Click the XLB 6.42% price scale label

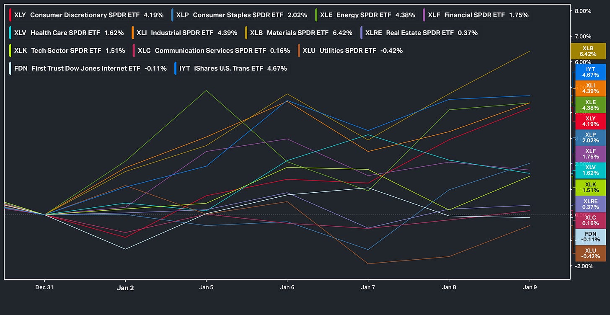pyautogui.click(x=588, y=52)
